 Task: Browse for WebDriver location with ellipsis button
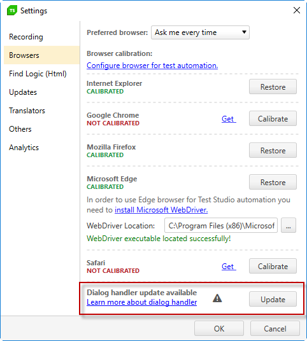(x=289, y=225)
